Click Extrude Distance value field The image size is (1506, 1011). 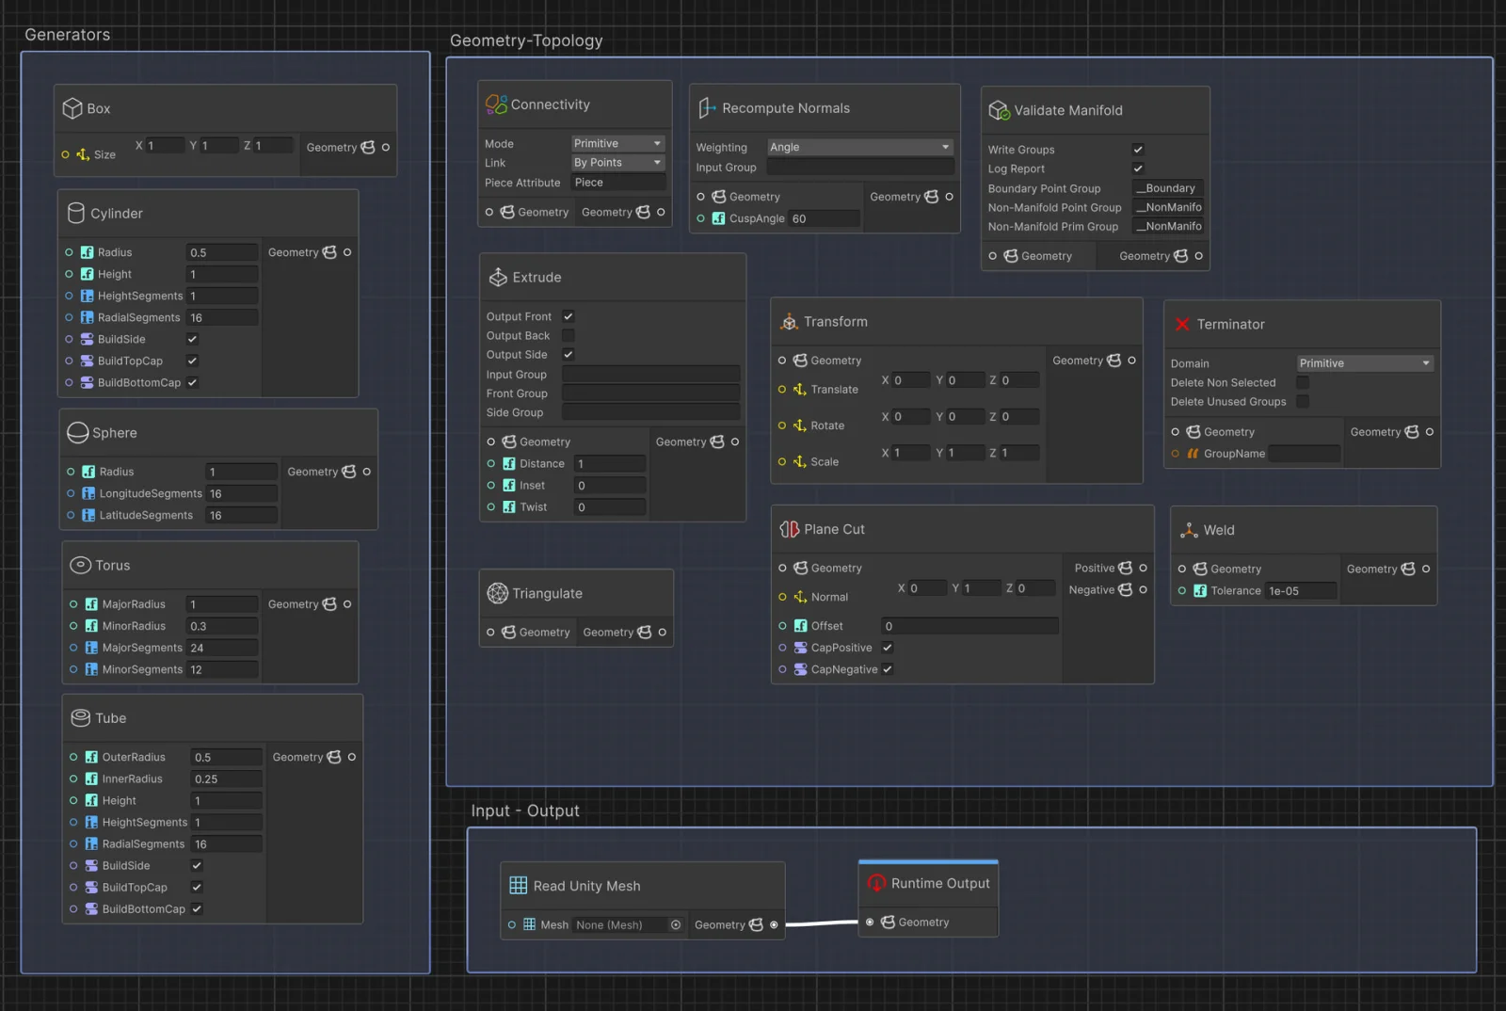(610, 464)
